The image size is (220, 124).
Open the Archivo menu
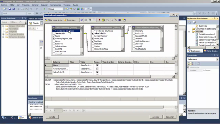(4, 5)
